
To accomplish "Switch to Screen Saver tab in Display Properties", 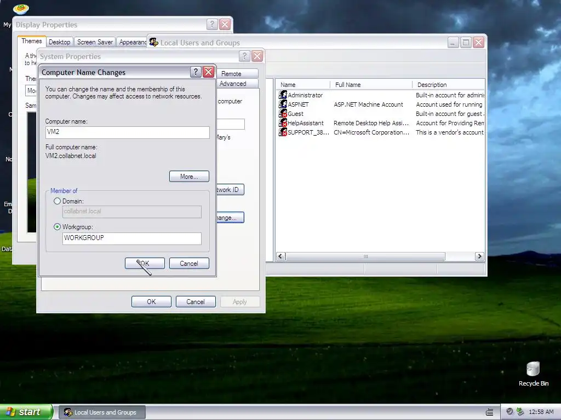I will pyautogui.click(x=95, y=42).
